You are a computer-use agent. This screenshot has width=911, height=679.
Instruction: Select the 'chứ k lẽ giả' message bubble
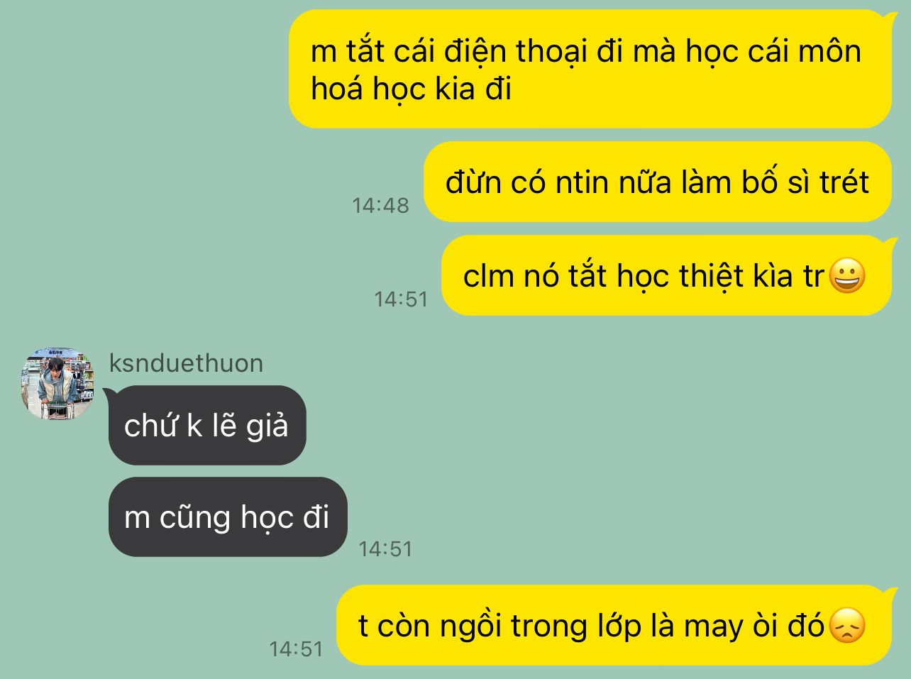[x=207, y=426]
